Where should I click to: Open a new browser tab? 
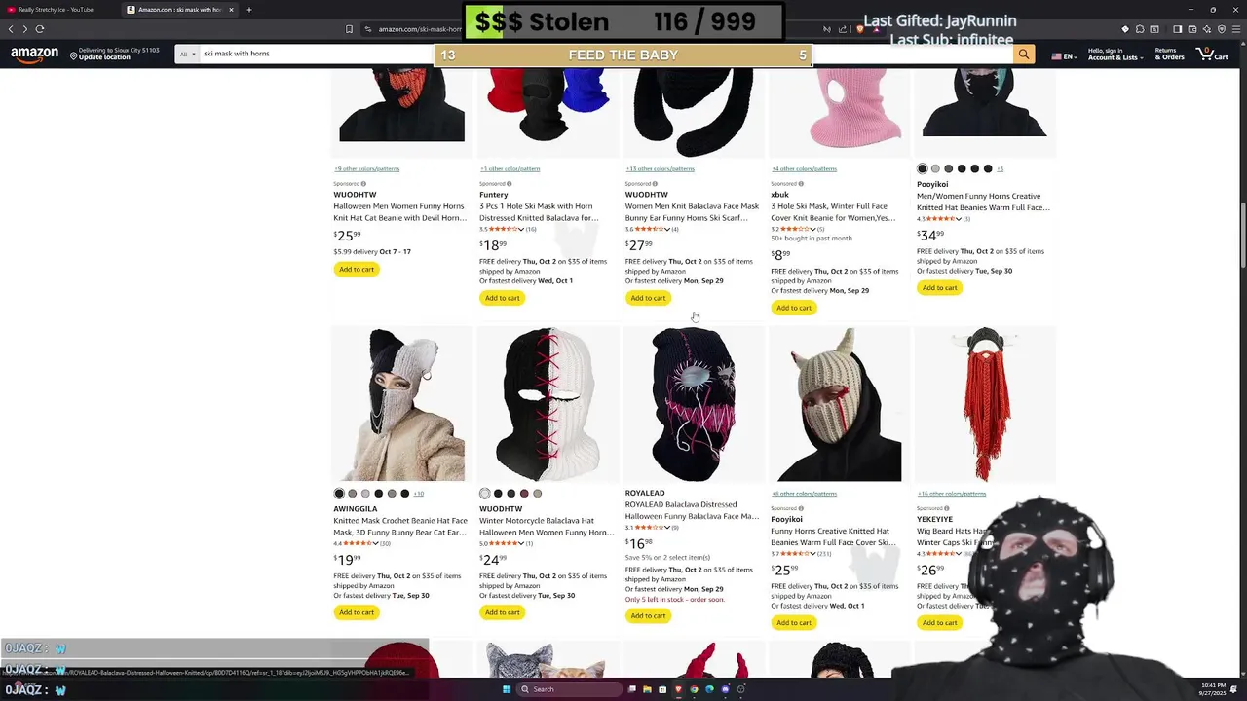(249, 10)
